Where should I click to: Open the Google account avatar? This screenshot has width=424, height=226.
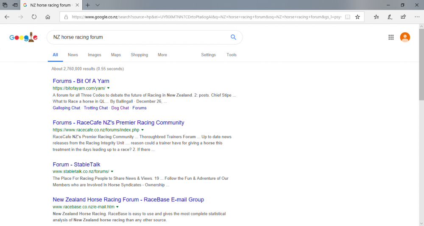[x=405, y=37]
